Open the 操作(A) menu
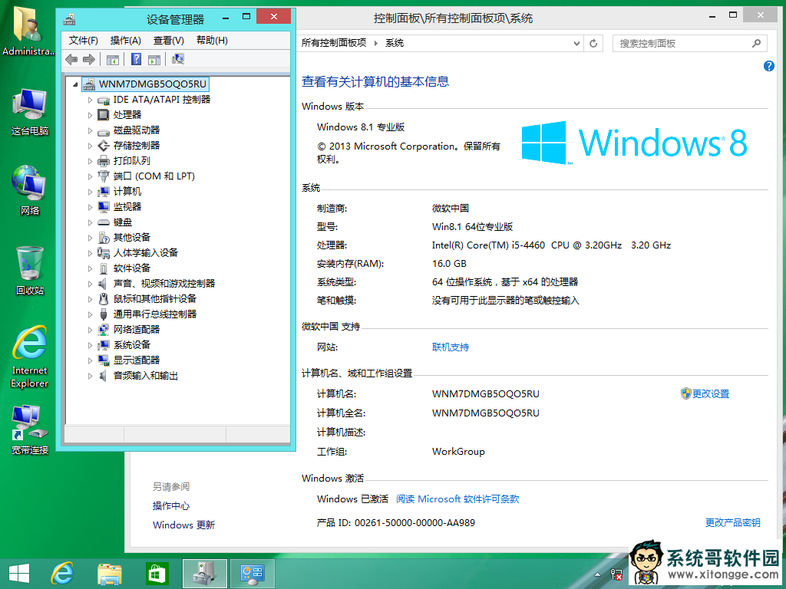The image size is (786, 589). click(126, 41)
